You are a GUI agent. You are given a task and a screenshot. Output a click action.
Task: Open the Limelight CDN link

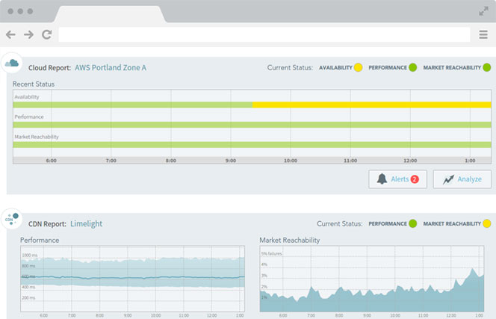tap(86, 223)
